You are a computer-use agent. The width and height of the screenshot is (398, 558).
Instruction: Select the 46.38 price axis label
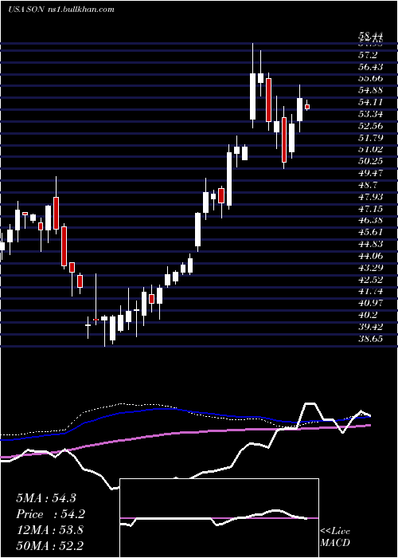371,220
